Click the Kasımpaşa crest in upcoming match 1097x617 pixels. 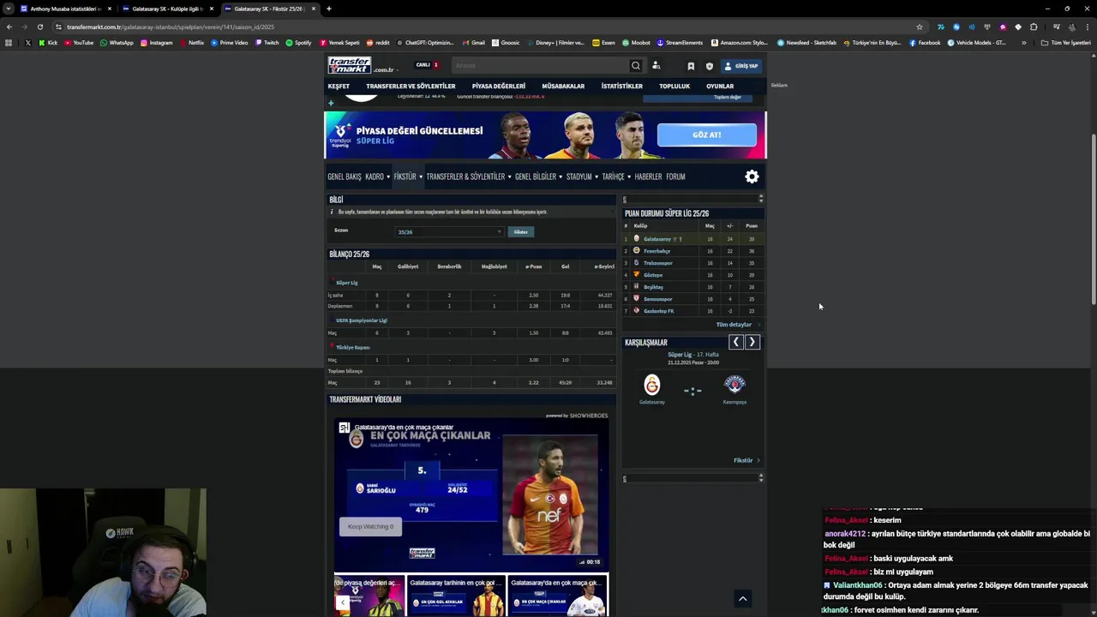point(734,384)
